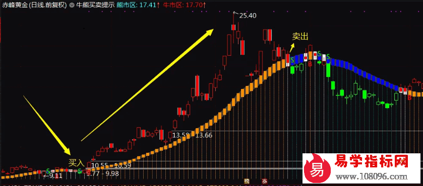Click the indicator settings circle before 牛熊买卖提示
The width and height of the screenshot is (423, 186).
point(72,5)
